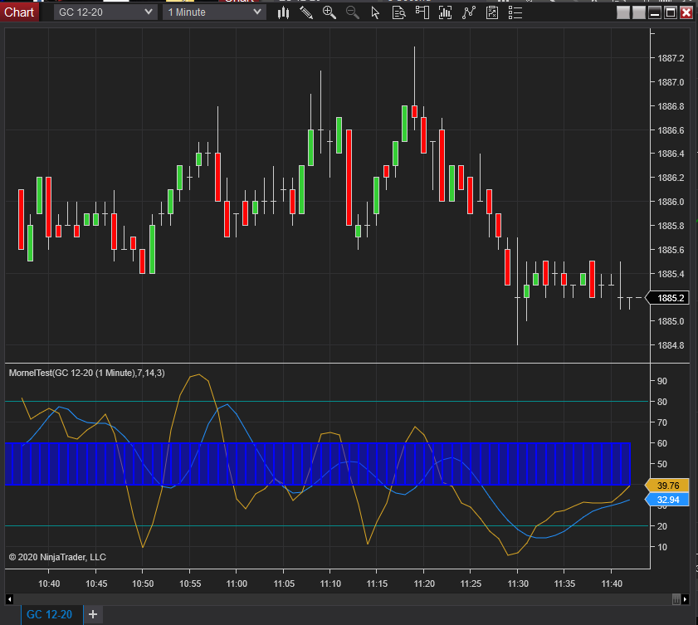This screenshot has width=698, height=625.
Task: Click the 10:40 time axis label
Action: [x=49, y=583]
